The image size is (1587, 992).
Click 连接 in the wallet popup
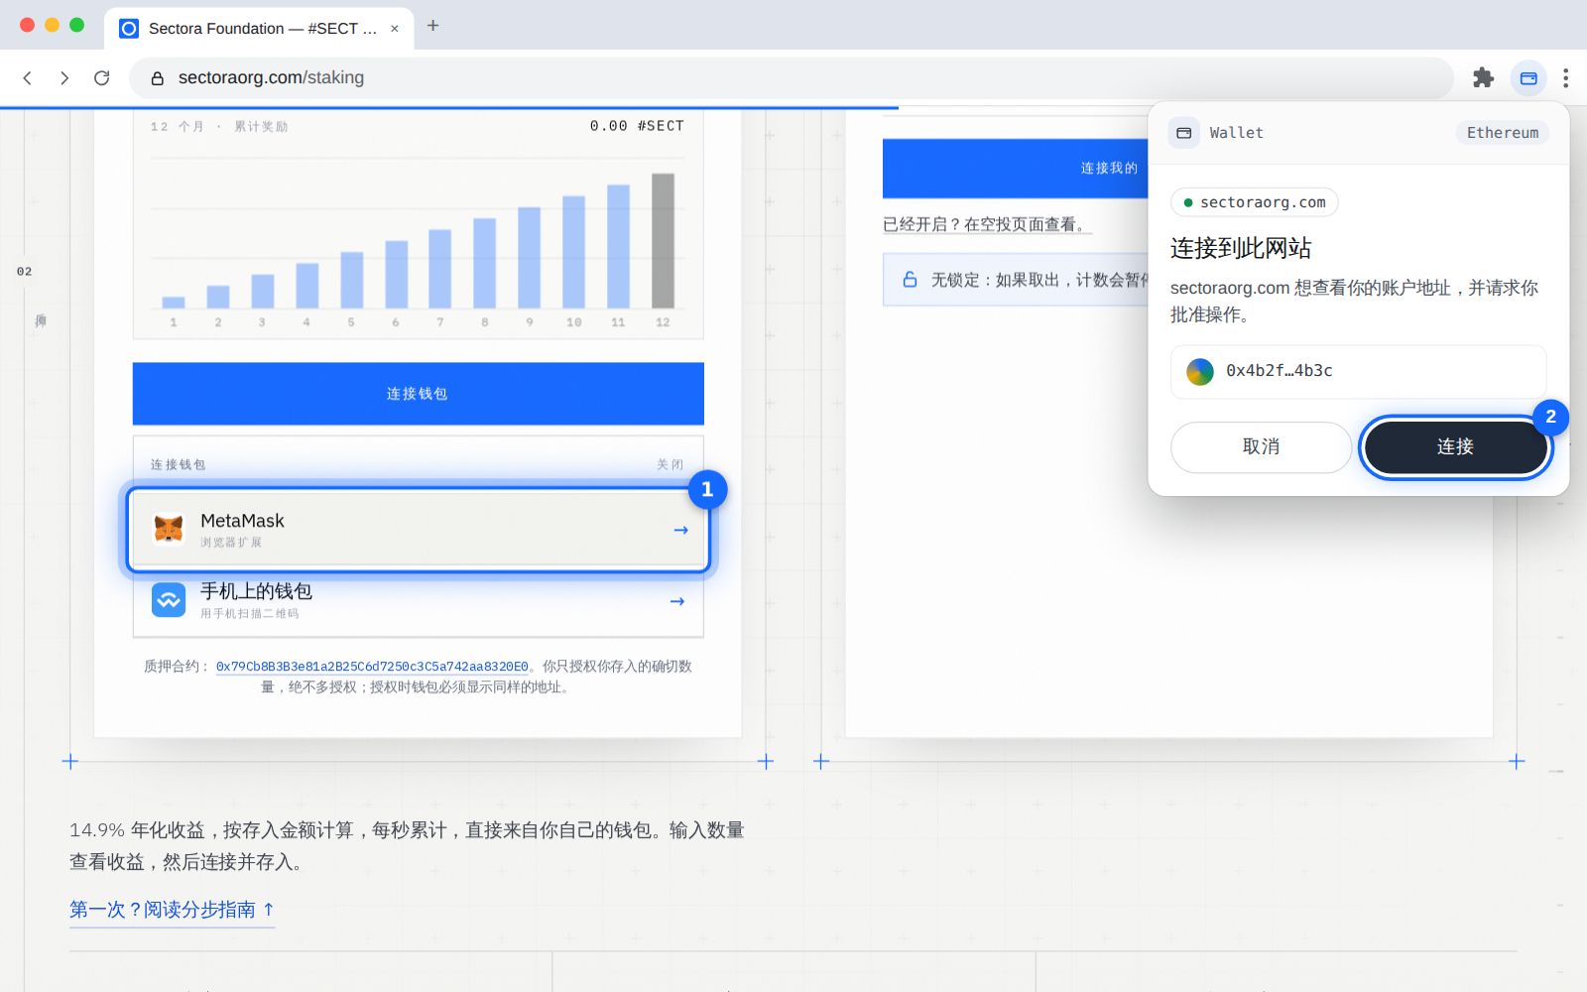pos(1455,447)
